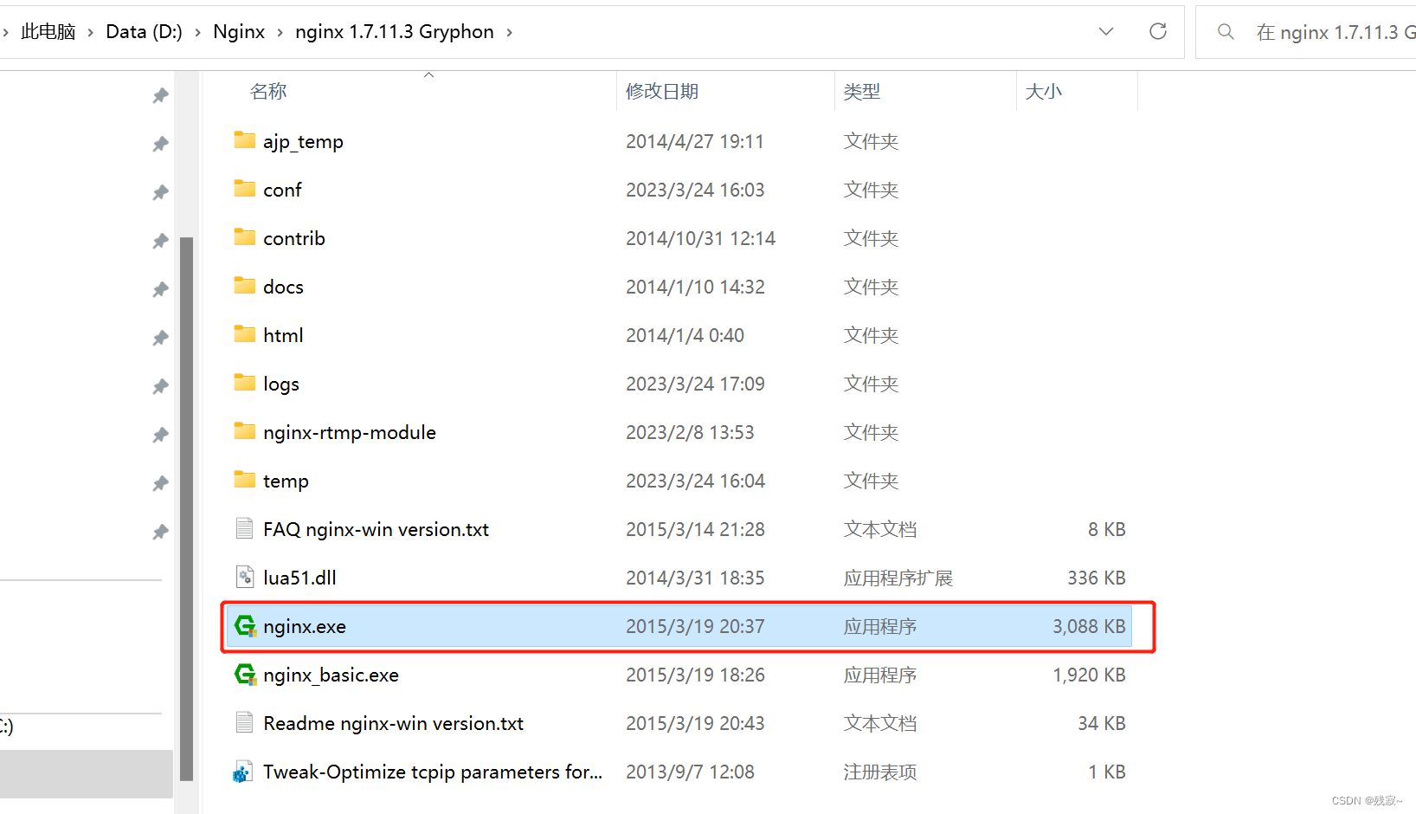Unpin the topmost pinned sidebar item
Screen dimensions: 1416x814
160,95
